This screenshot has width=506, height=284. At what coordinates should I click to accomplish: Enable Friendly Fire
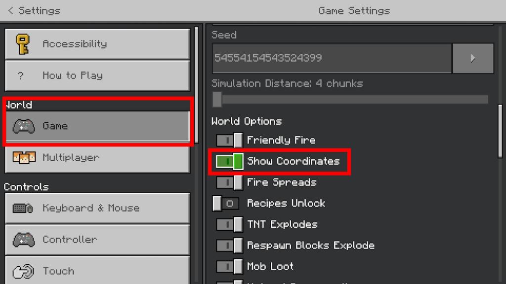pyautogui.click(x=229, y=140)
